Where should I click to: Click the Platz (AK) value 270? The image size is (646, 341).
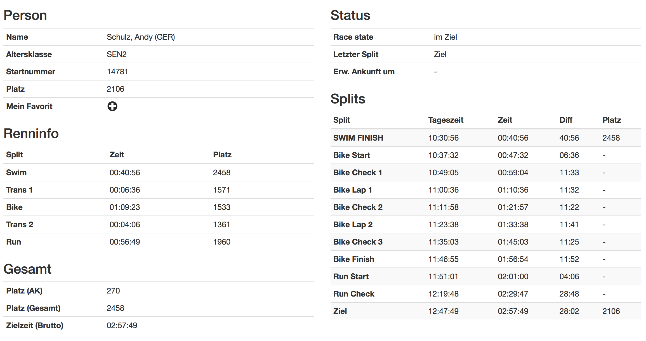[x=113, y=291]
